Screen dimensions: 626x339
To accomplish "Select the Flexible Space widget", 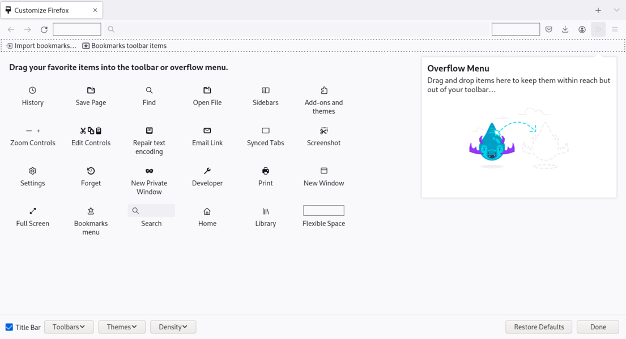I will tap(324, 210).
